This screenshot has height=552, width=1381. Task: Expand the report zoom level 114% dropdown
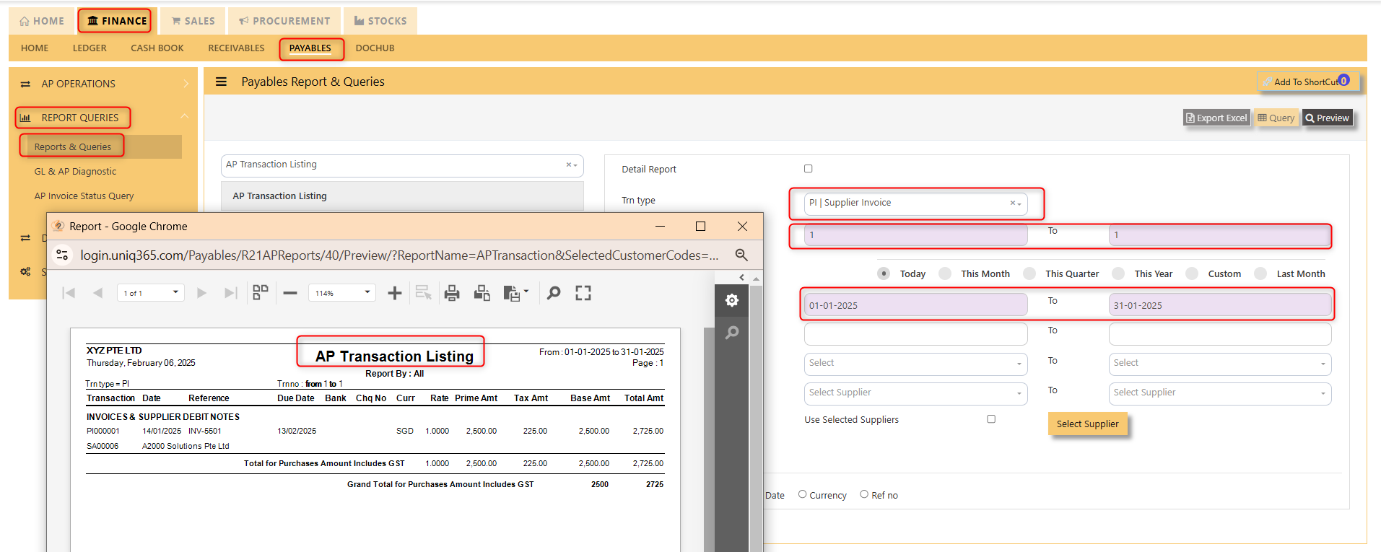click(342, 293)
